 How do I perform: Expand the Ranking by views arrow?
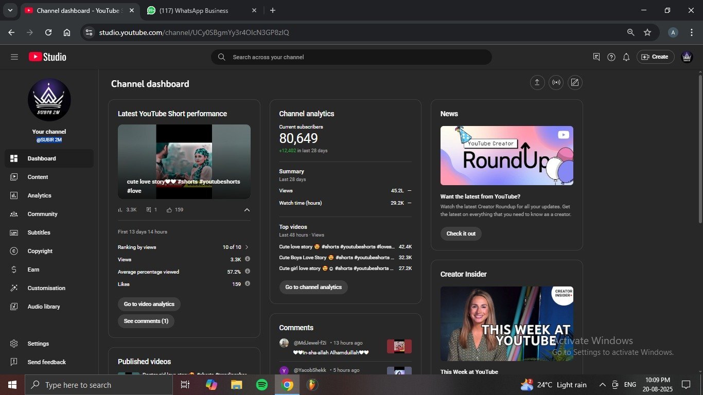pyautogui.click(x=247, y=247)
